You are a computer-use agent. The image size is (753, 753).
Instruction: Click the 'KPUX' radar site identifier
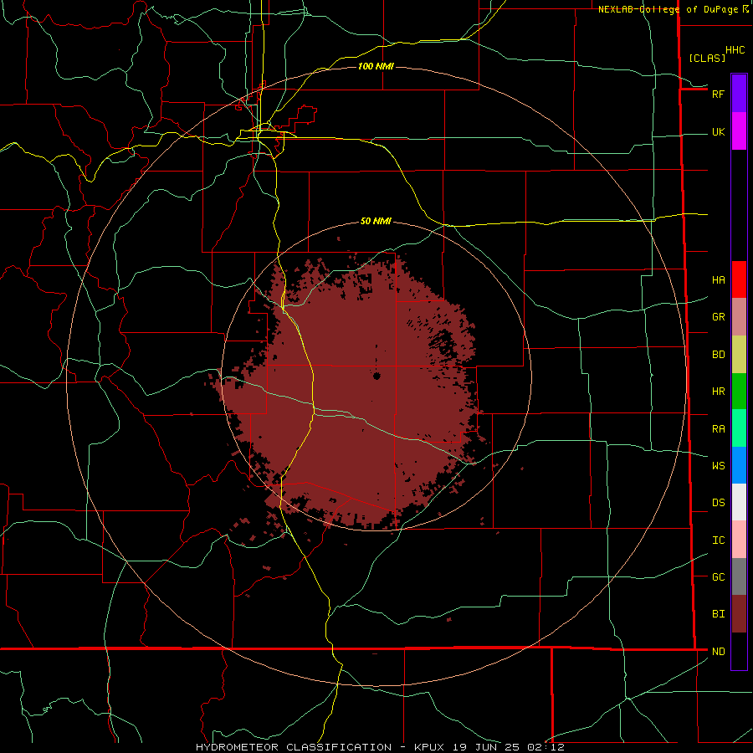pyautogui.click(x=429, y=747)
